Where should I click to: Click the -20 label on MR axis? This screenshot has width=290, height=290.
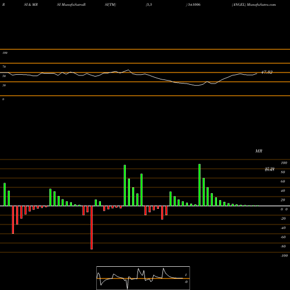[x=283, y=219]
